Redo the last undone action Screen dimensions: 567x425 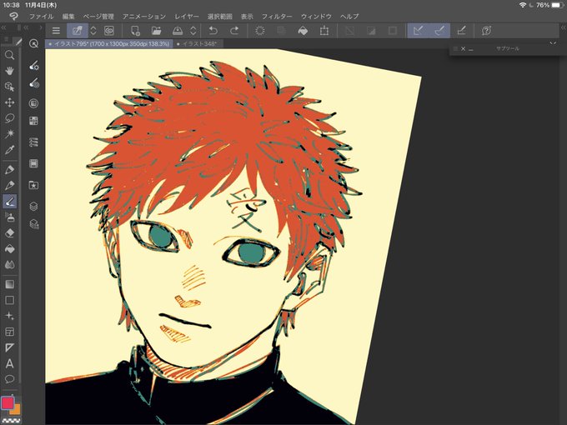pos(234,31)
